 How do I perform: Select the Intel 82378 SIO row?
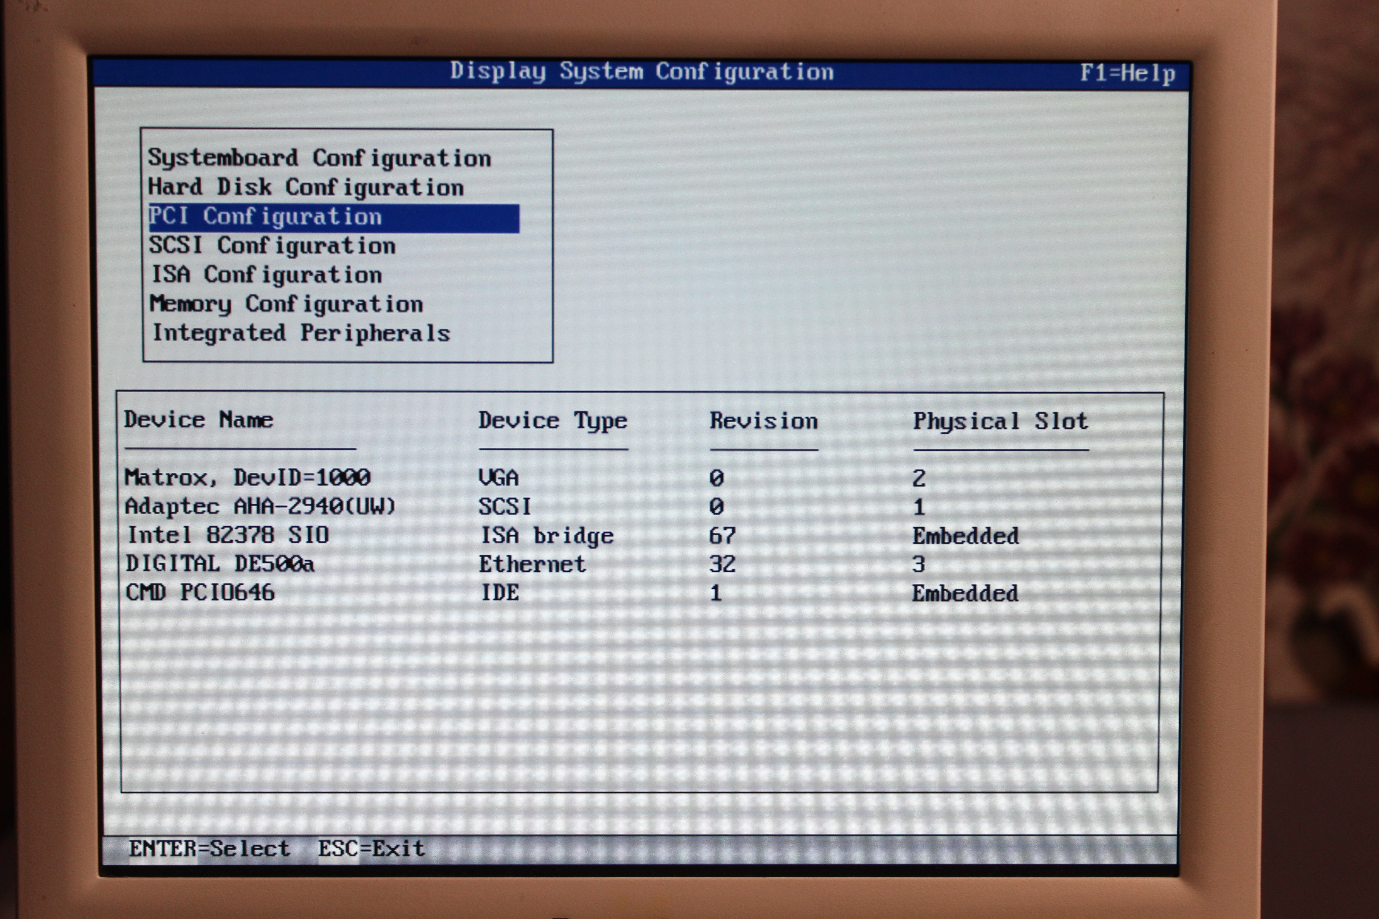click(228, 535)
